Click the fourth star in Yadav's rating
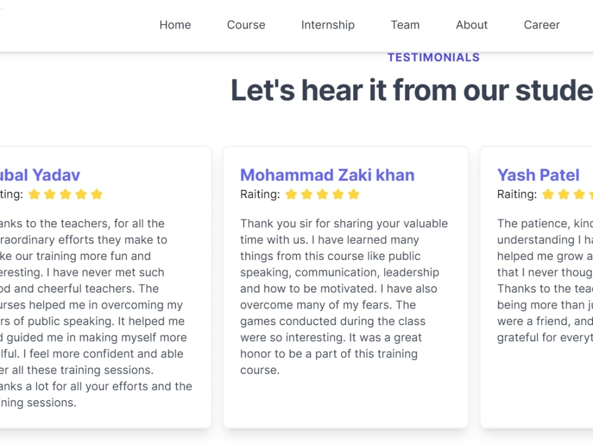Viewport: 593px width, 445px height. click(81, 194)
